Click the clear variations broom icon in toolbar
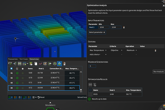Viewport: 165px width, 110px height. 64,63
